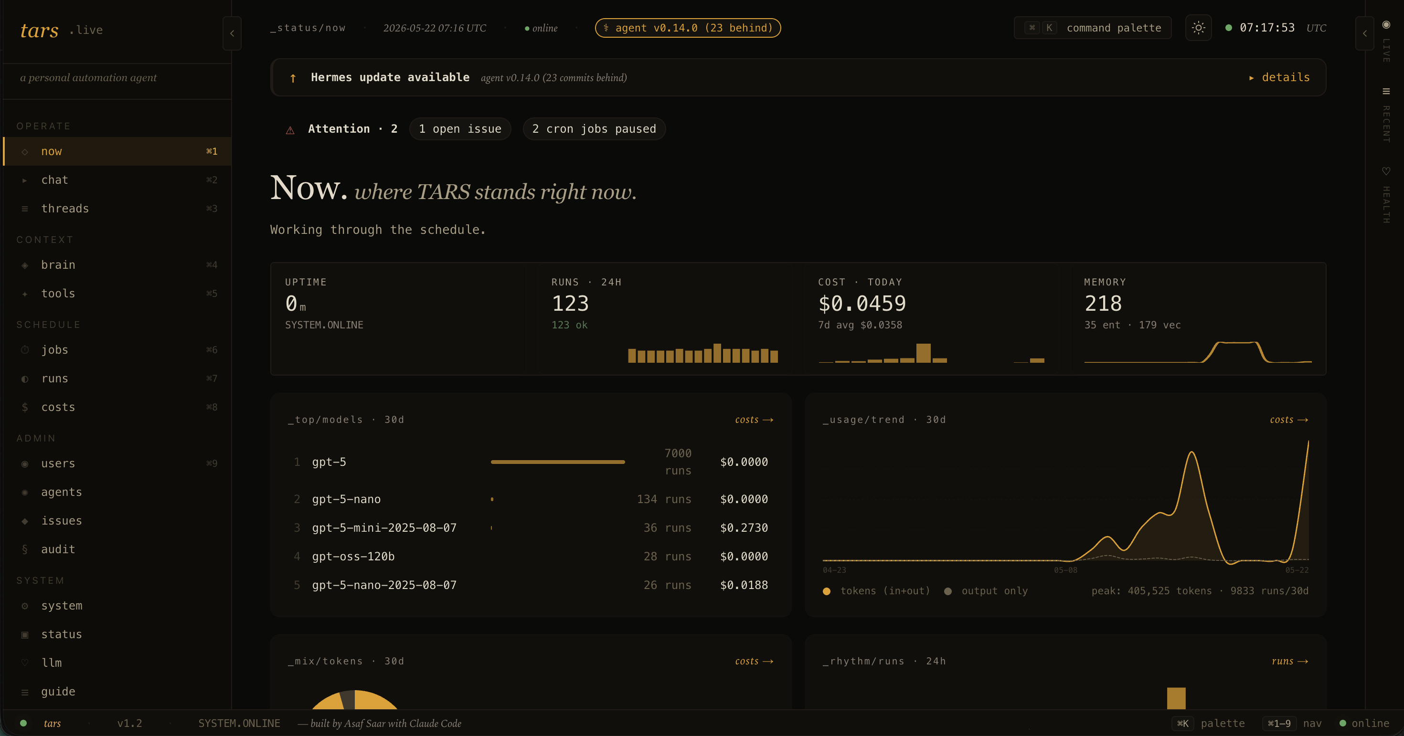
Task: Click the agents dot icon
Action: coord(24,493)
